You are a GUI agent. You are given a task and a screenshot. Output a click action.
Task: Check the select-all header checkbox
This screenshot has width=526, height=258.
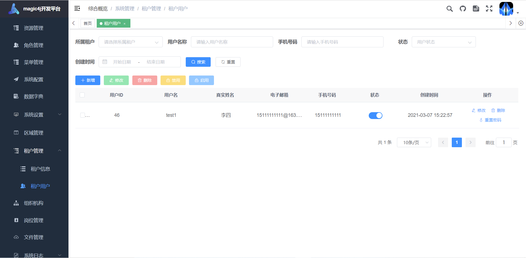coord(82,95)
